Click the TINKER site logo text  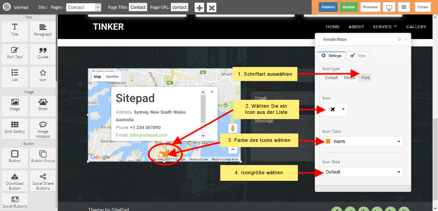108,27
